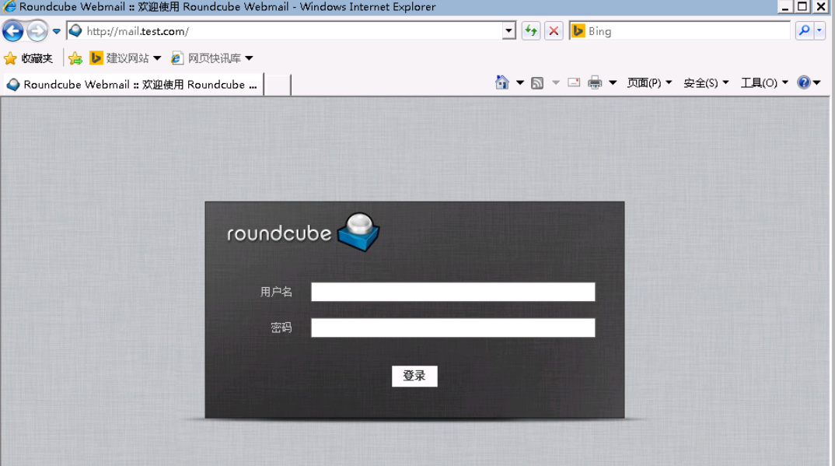835x466 pixels.
Task: Click the 密码 password input field
Action: (x=452, y=328)
